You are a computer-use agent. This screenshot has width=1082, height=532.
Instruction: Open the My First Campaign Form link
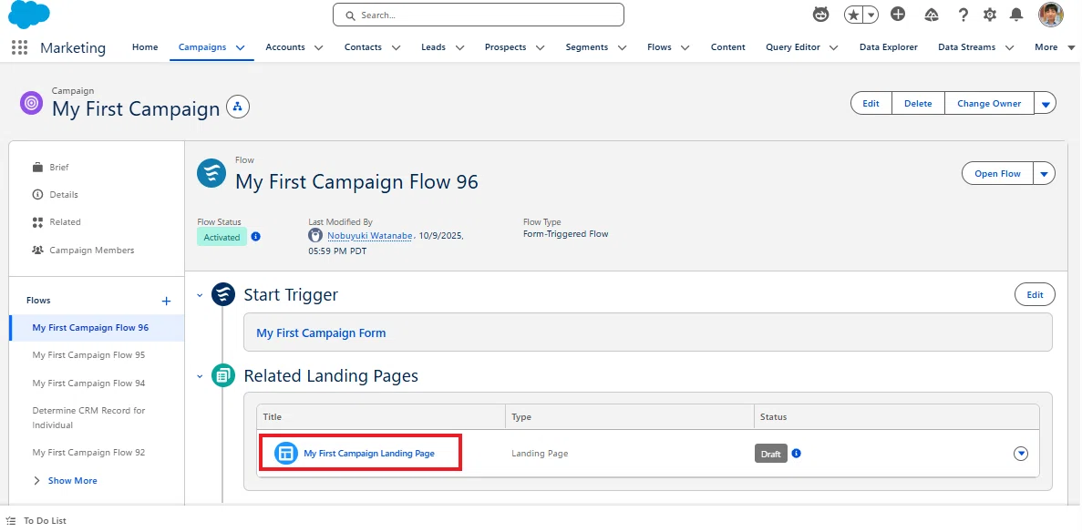(321, 332)
